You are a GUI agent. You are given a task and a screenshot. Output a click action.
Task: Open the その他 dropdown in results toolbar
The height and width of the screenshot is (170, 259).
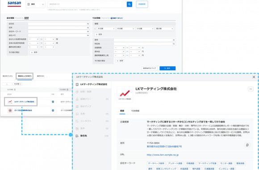point(17,84)
